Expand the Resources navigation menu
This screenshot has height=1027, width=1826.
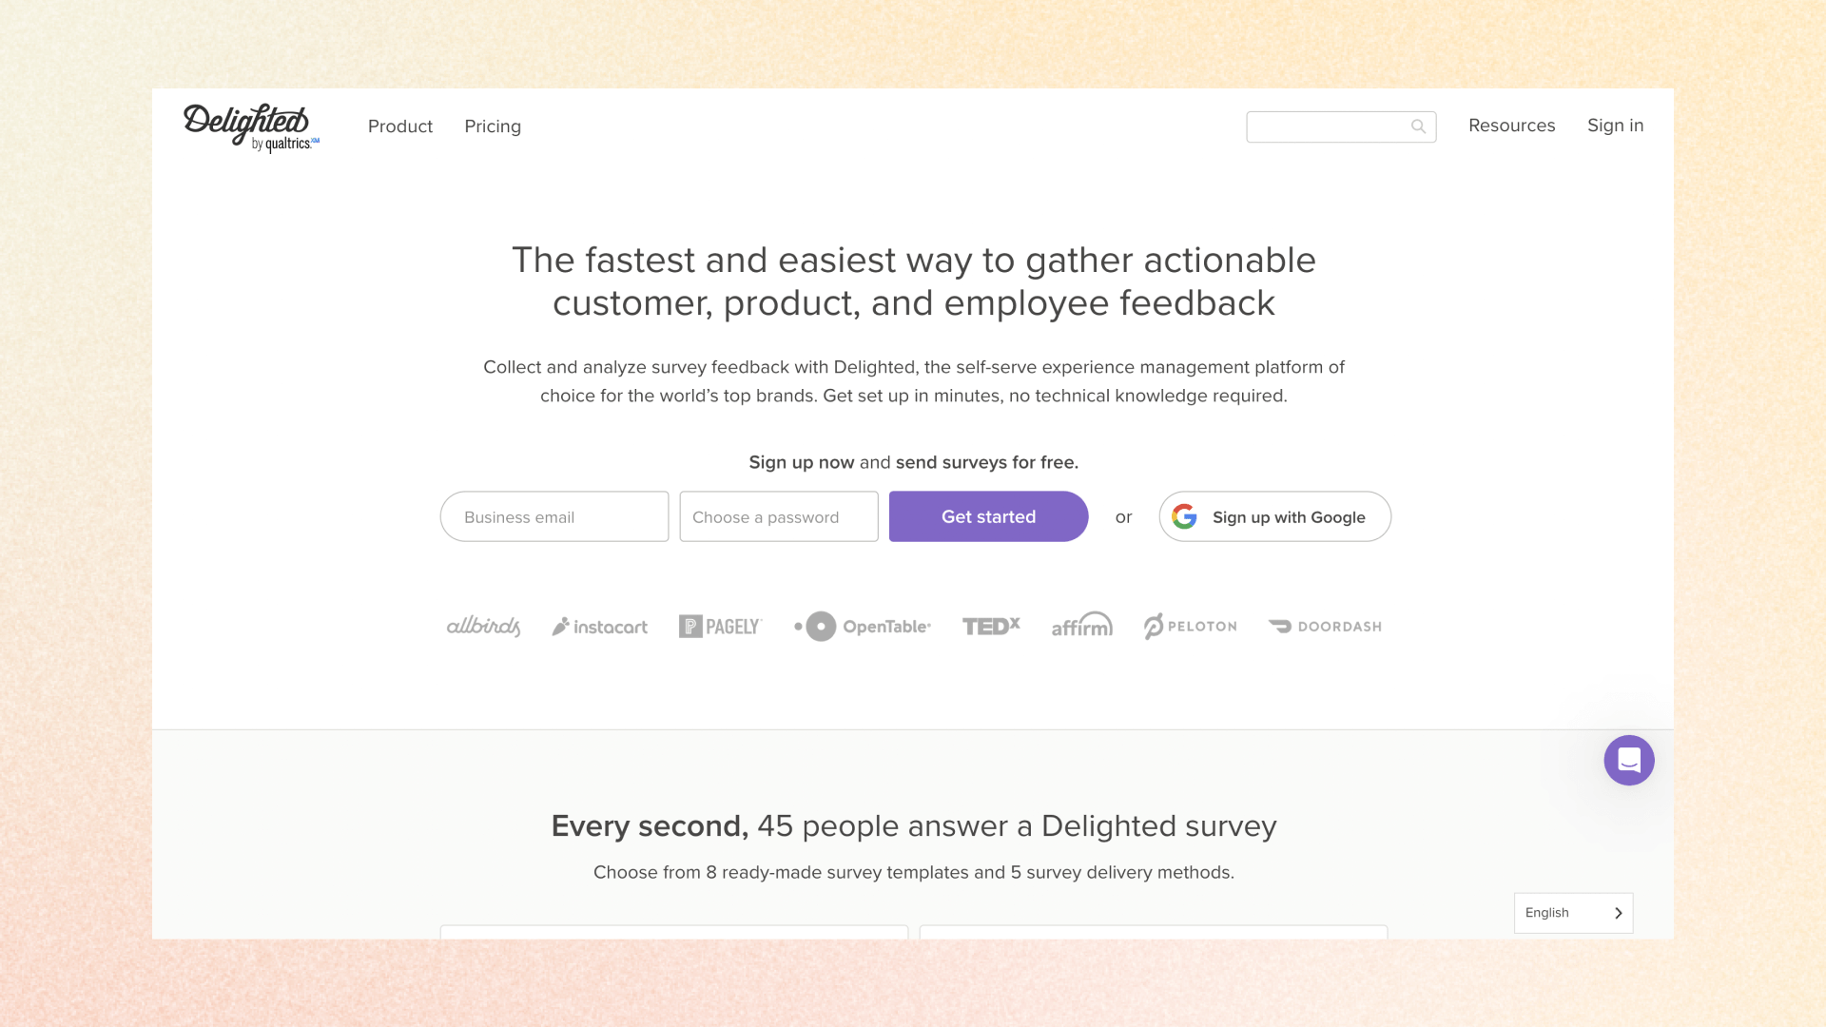click(1511, 125)
